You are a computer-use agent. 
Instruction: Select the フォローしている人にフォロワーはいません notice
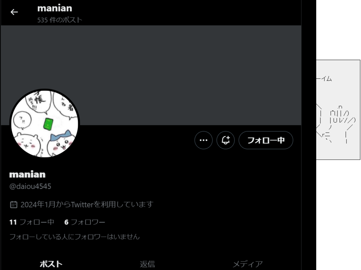[x=75, y=237]
